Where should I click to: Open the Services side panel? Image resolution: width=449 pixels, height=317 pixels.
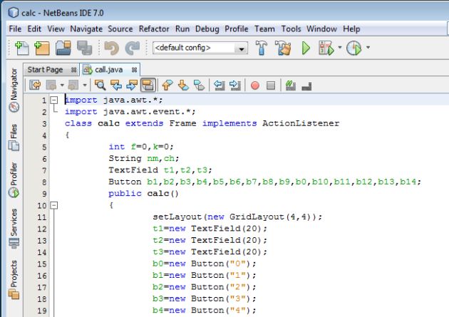[x=14, y=229]
